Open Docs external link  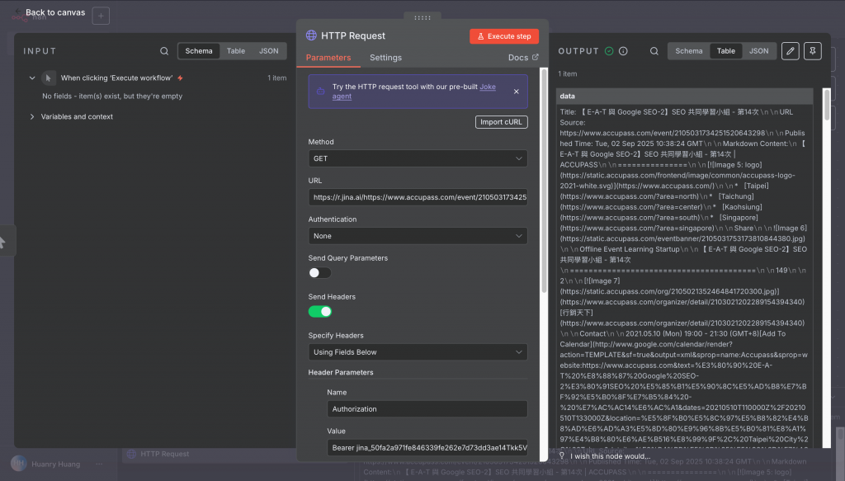522,57
